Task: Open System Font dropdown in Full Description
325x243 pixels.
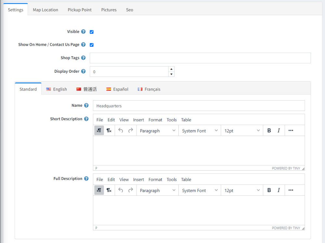Action: coord(200,190)
